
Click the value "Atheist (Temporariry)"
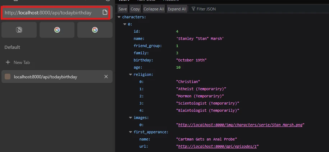(201, 89)
